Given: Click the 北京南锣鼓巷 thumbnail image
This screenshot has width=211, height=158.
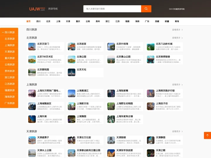Looking at the screenshot, I should point(151,59).
